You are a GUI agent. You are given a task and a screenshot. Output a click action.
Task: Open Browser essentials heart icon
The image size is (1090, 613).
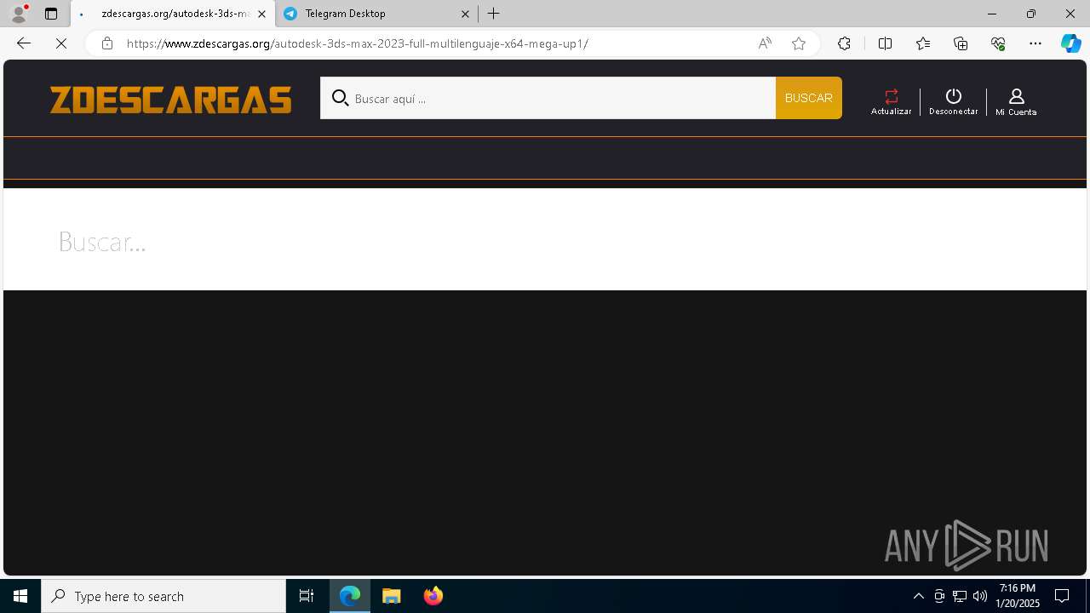(998, 43)
